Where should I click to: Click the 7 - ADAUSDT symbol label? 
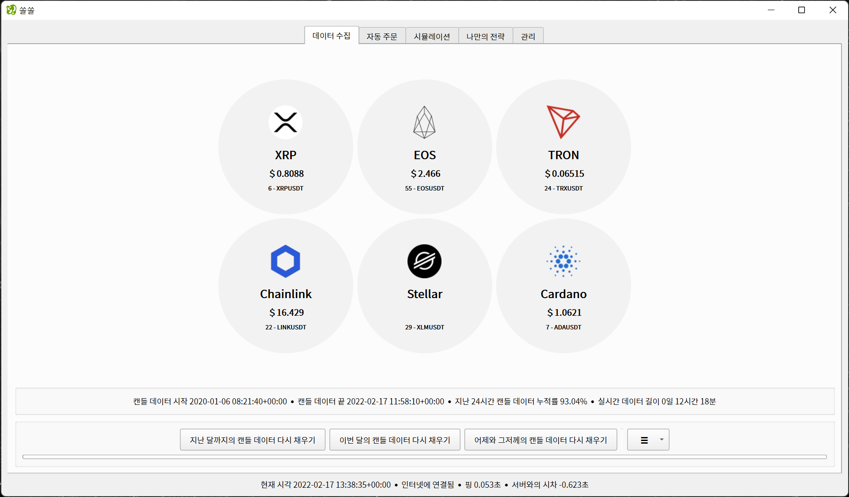point(564,327)
